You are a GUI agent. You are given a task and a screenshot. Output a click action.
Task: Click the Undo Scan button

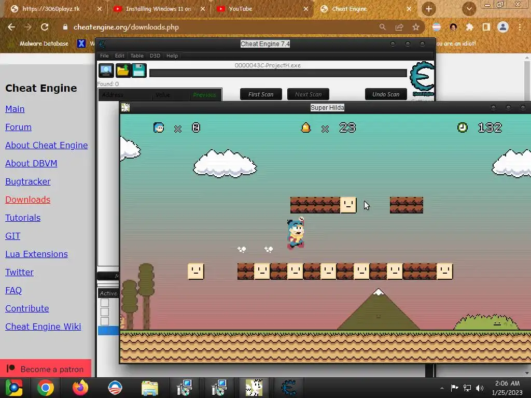386,94
